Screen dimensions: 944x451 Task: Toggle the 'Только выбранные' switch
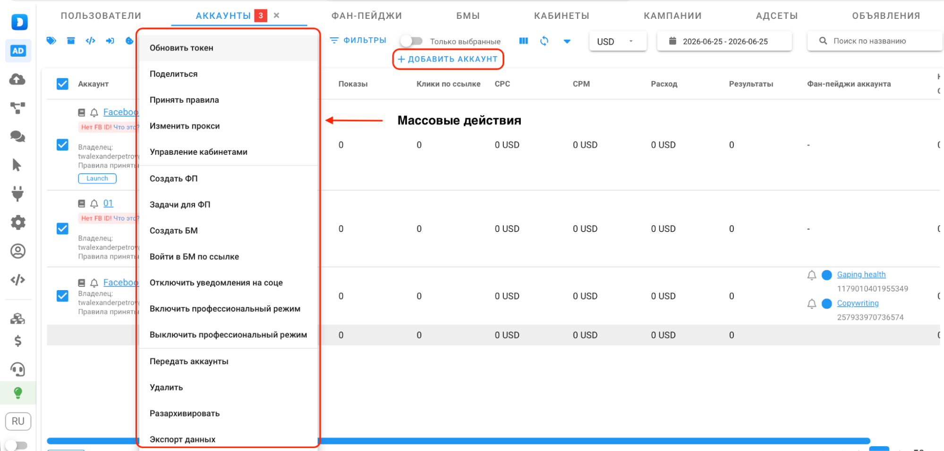point(411,41)
